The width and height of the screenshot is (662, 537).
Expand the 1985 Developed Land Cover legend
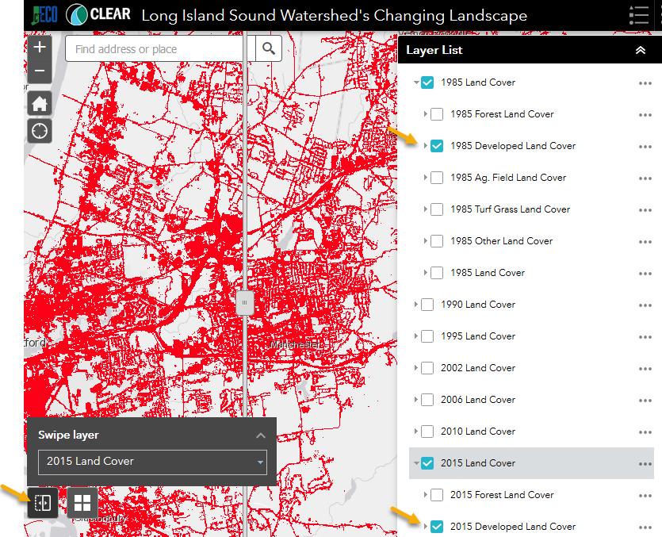[426, 145]
